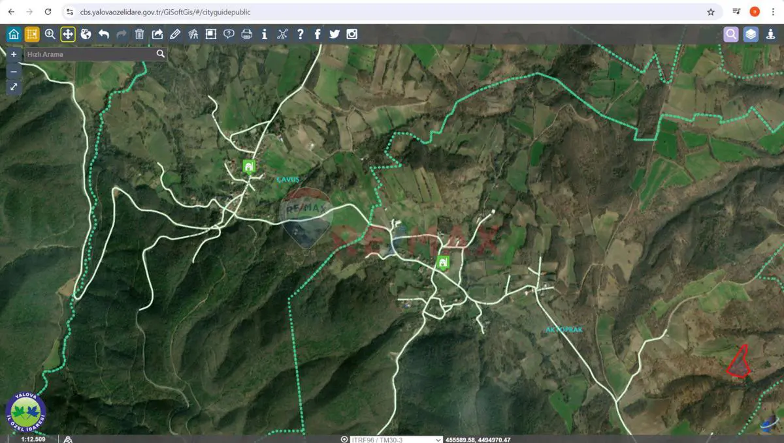
Task: Open the browser three-dot menu
Action: click(774, 12)
